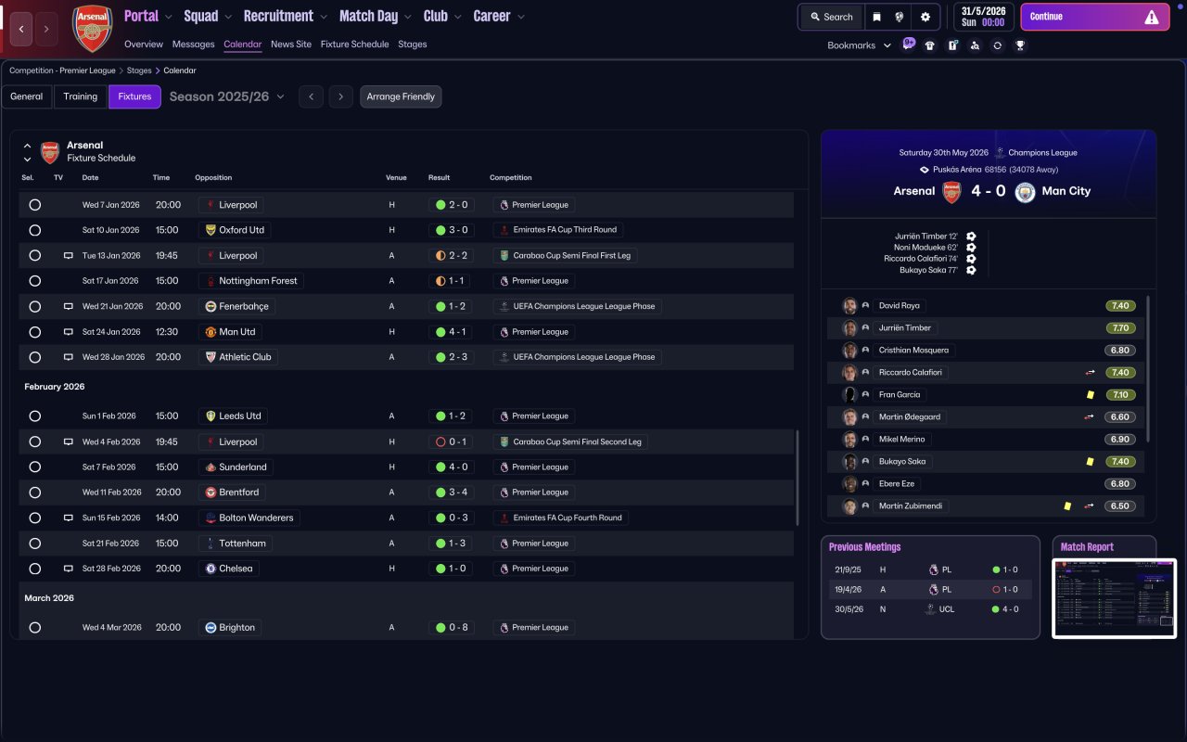
Task: Open the notifications speech bubble with 9+ badge
Action: 908,44
